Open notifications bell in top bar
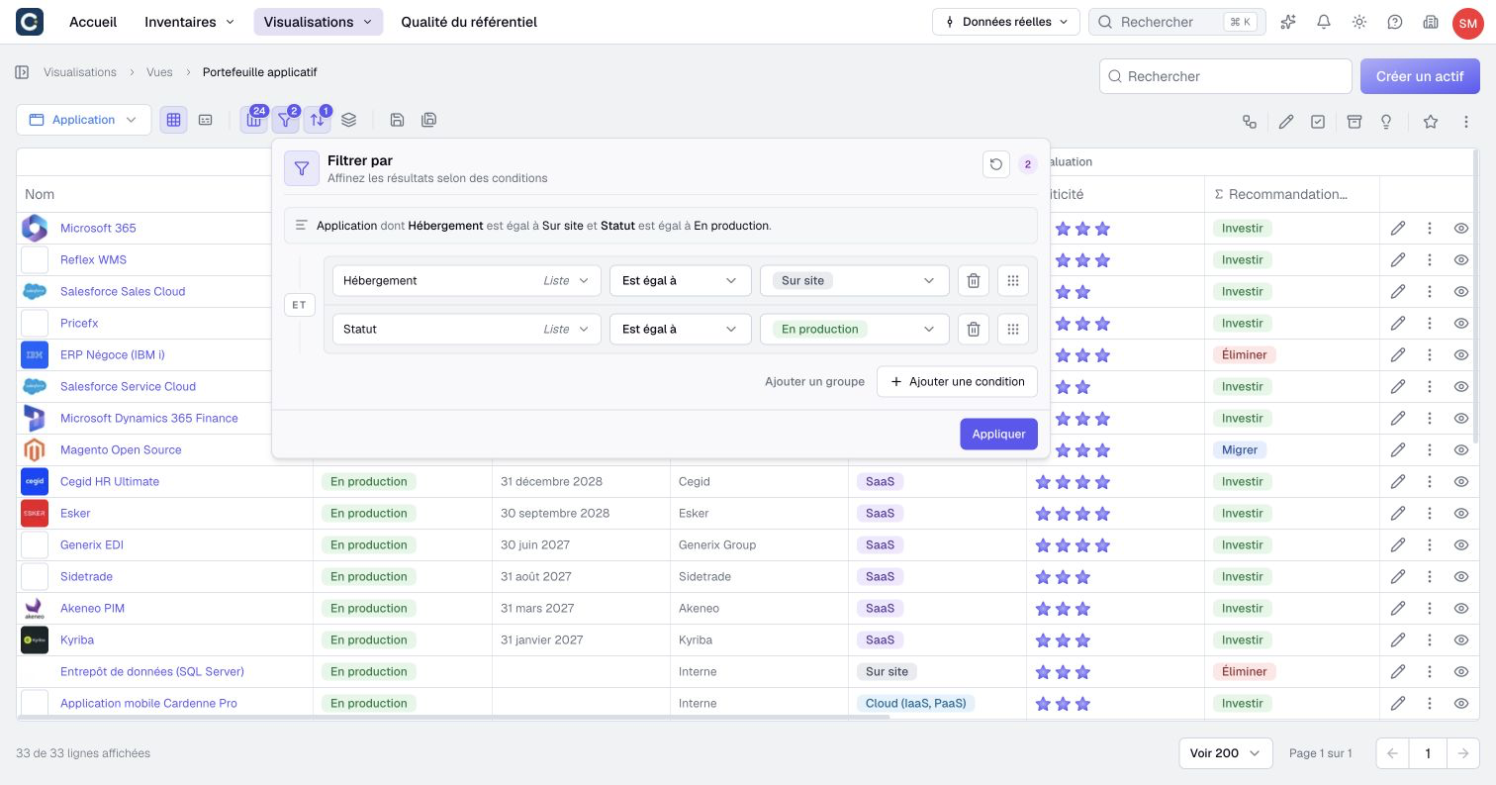 pyautogui.click(x=1324, y=22)
